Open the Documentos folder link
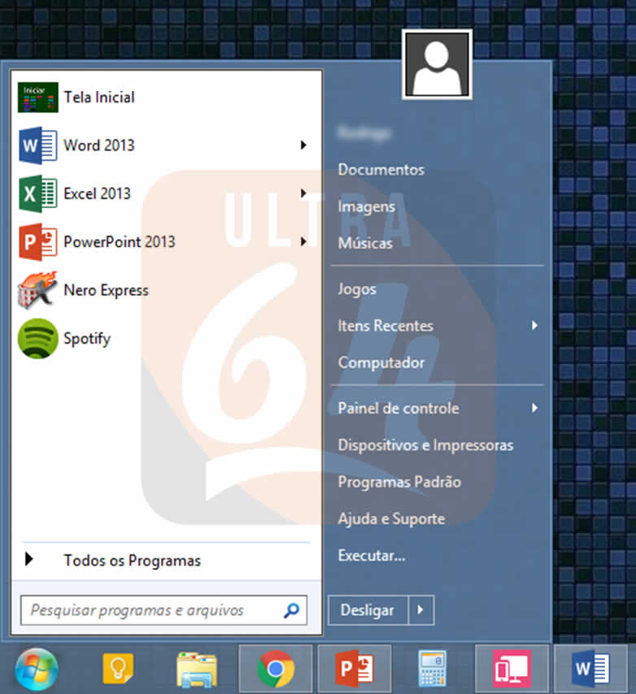This screenshot has height=694, width=636. click(x=381, y=170)
